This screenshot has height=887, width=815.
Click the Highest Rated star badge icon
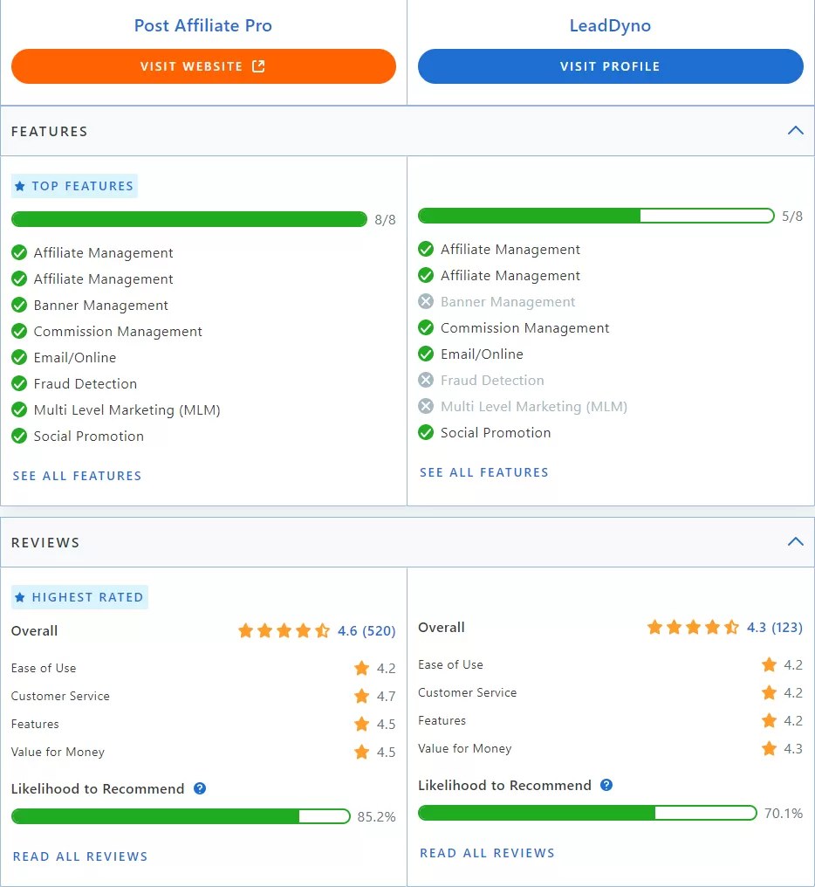(x=20, y=597)
